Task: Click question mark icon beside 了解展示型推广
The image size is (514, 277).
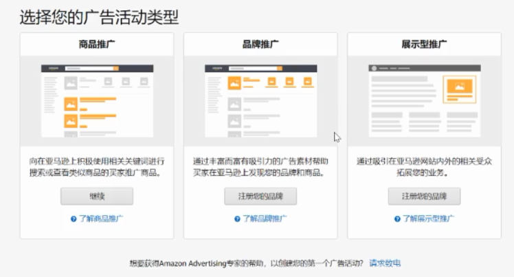Action: [396, 219]
